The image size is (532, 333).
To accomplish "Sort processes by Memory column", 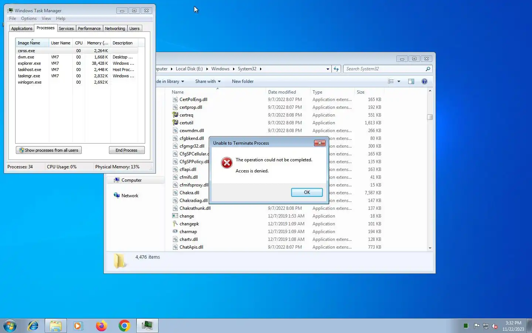I will coord(98,43).
